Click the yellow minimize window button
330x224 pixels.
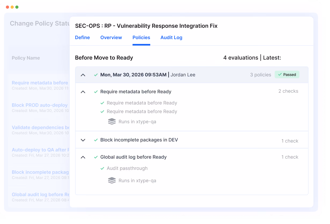click(12, 7)
